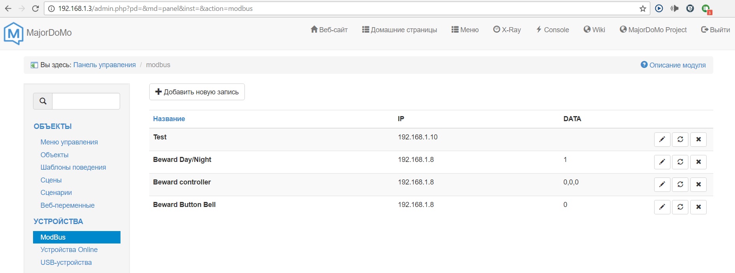Viewport: 735px width, 273px height.
Task: Edit the Test modbus record
Action: click(x=662, y=139)
